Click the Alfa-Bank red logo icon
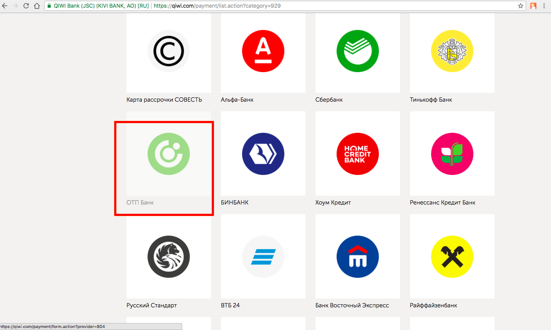Viewport: 551px width, 330px height. click(x=263, y=51)
